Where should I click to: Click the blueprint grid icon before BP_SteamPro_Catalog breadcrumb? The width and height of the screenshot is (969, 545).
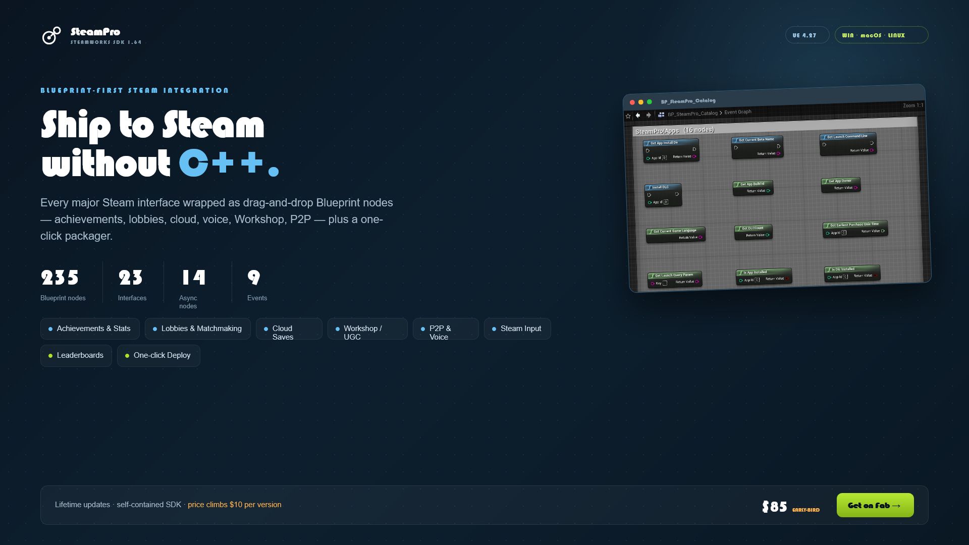[661, 115]
